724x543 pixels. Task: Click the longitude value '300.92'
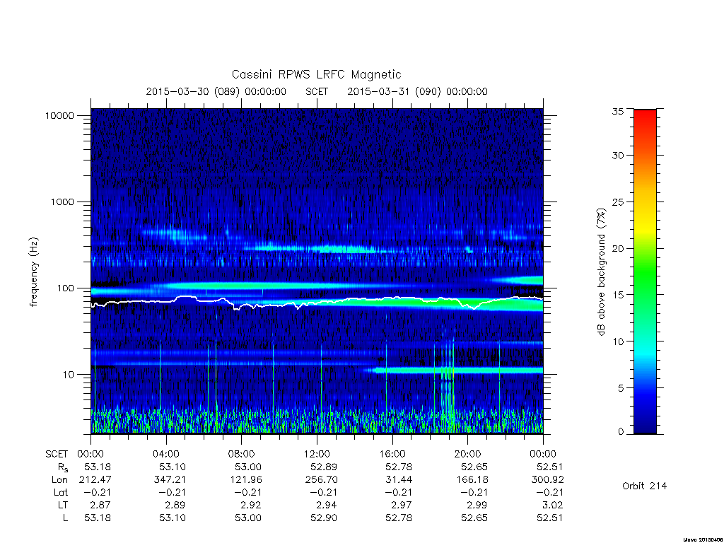pos(548,480)
